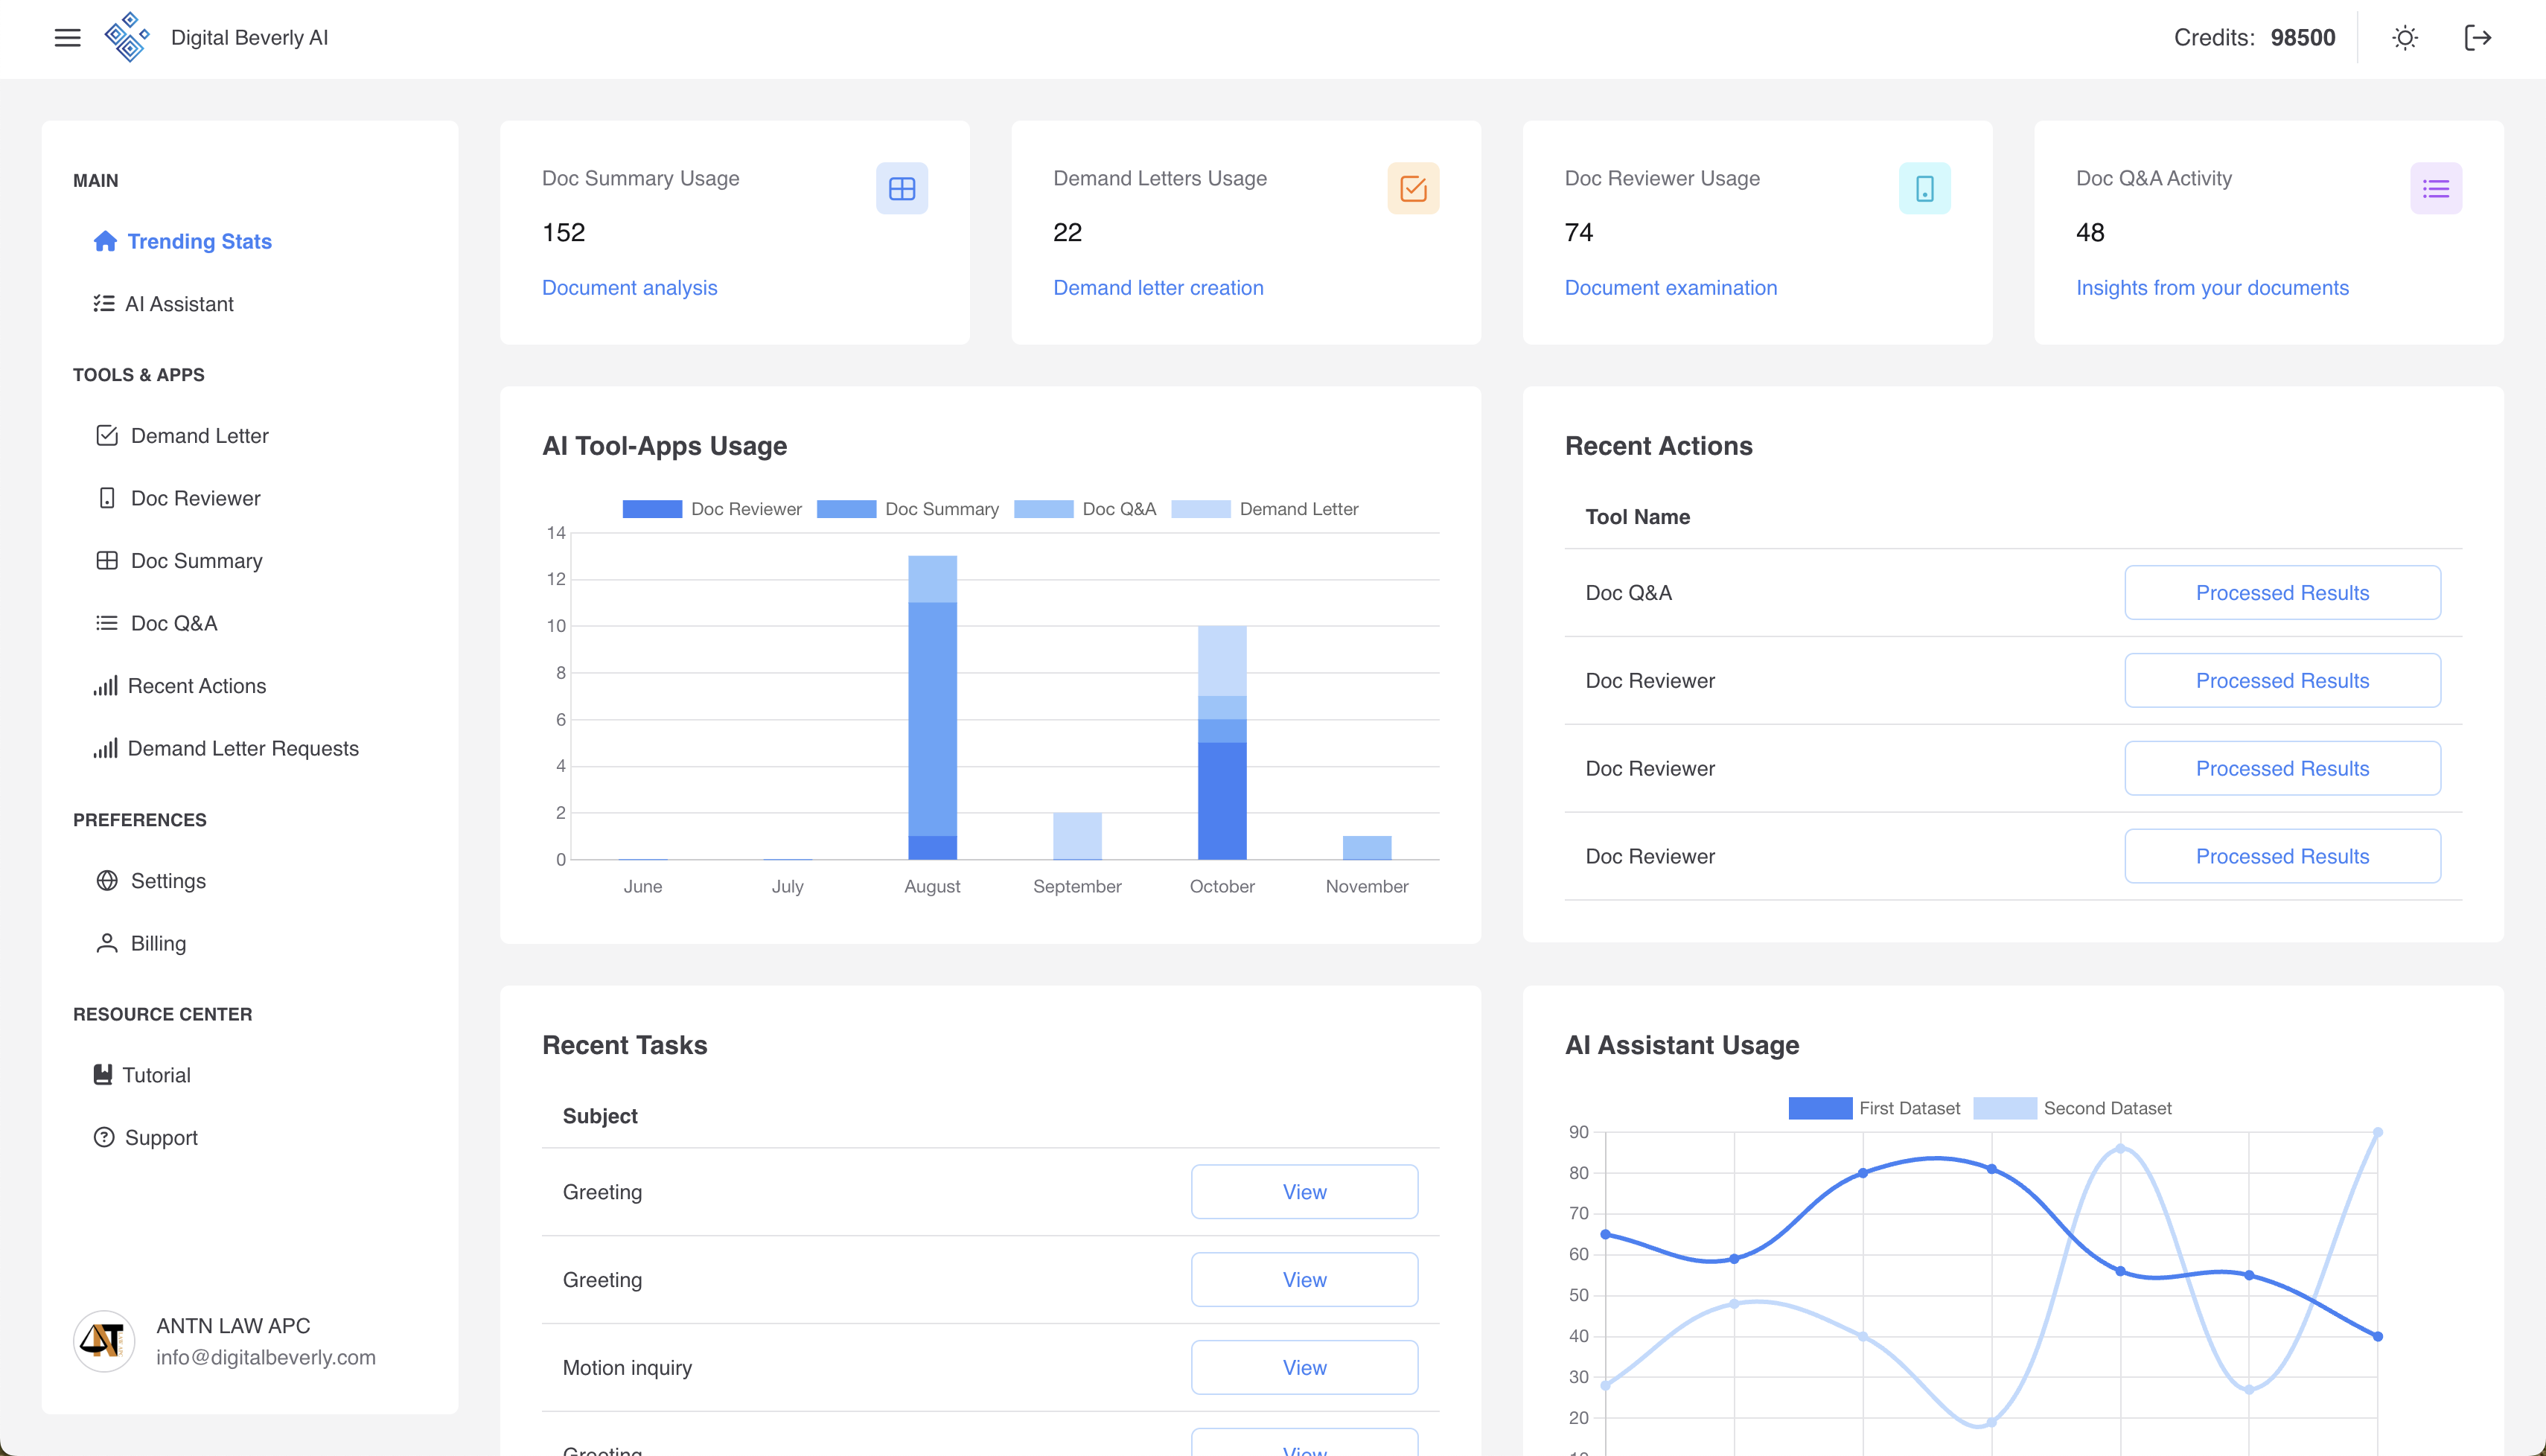The image size is (2546, 1456).
Task: Go to Doc Reviewer tool
Action: click(x=196, y=498)
